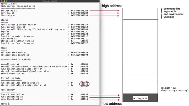The image size is (189, 106).
Task: Click the 'text segment' box in the diagram
Action: click(x=140, y=98)
